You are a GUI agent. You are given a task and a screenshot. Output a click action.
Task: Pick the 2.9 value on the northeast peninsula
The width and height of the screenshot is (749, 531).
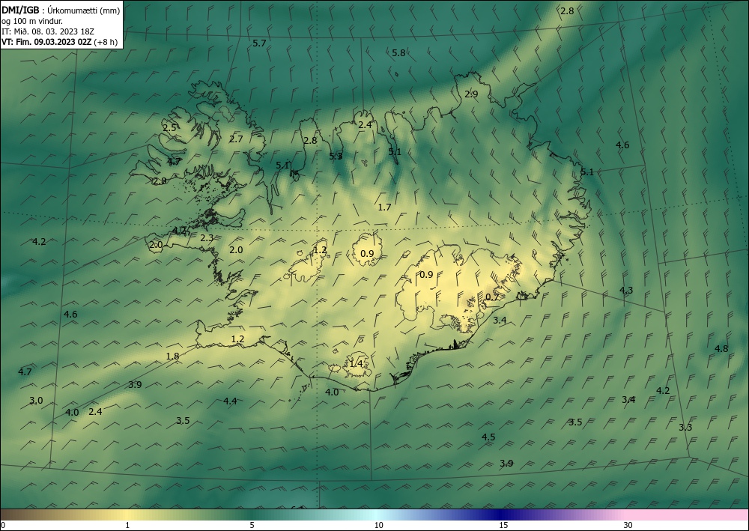(x=471, y=94)
